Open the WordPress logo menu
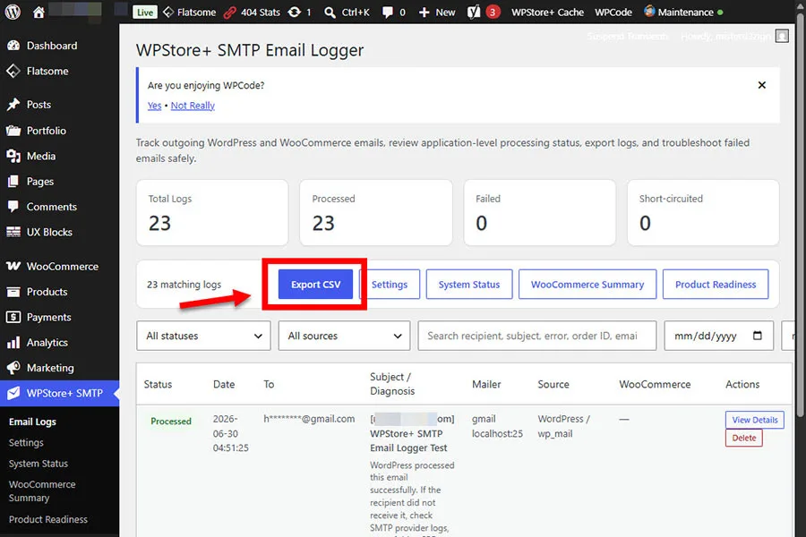The image size is (806, 537). coord(13,12)
